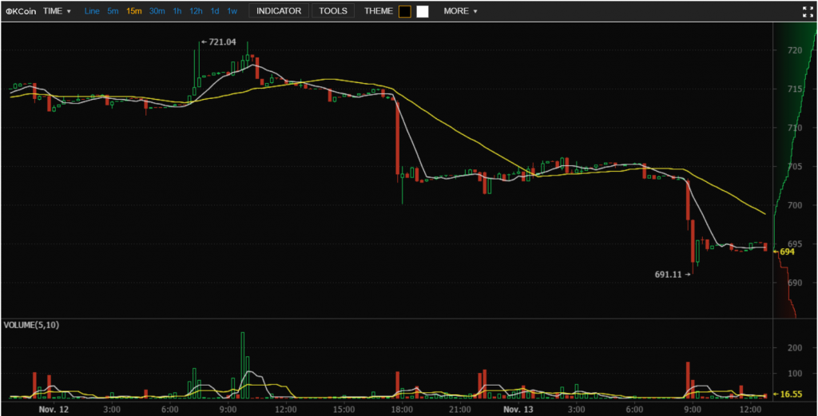Open the TIME dropdown
This screenshot has height=416, width=818.
coord(57,11)
